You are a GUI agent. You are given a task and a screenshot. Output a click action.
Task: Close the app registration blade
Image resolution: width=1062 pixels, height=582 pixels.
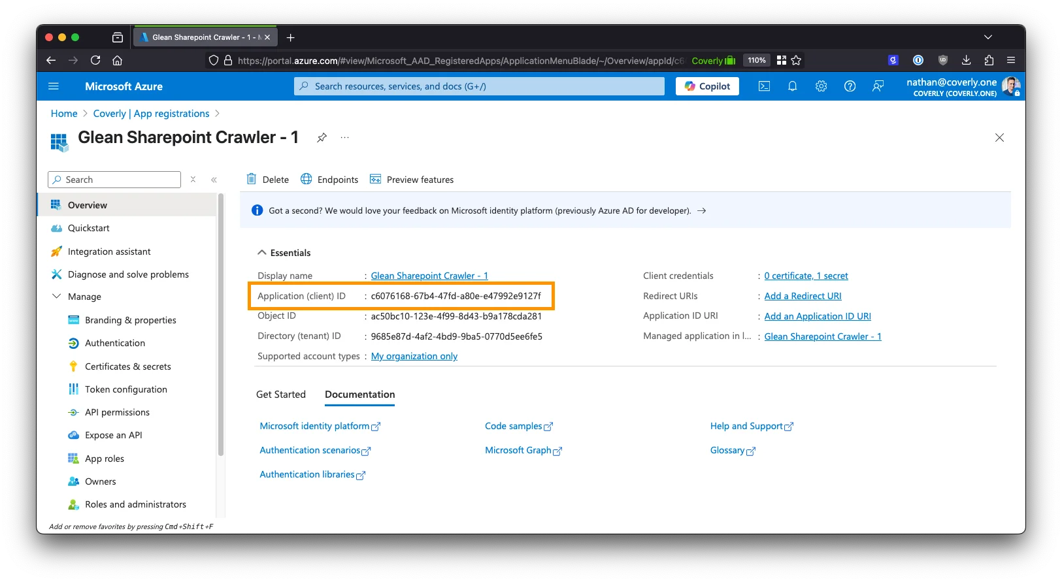(999, 138)
